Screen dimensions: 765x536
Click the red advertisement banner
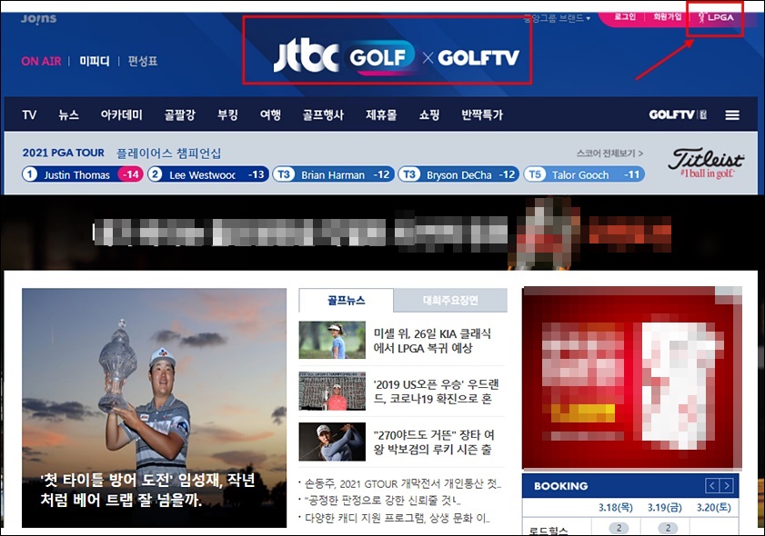tap(632, 378)
